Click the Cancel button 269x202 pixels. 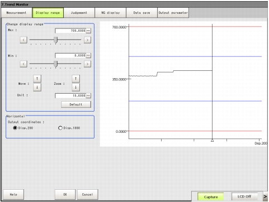[x=87, y=194]
